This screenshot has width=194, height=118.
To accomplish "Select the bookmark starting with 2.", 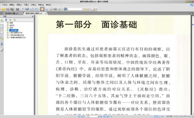I will 16,33.
